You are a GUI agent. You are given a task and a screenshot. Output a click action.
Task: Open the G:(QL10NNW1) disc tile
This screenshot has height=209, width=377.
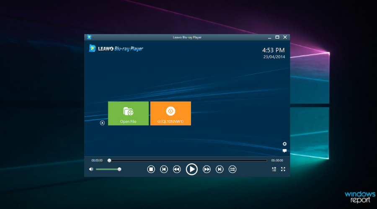(170, 113)
